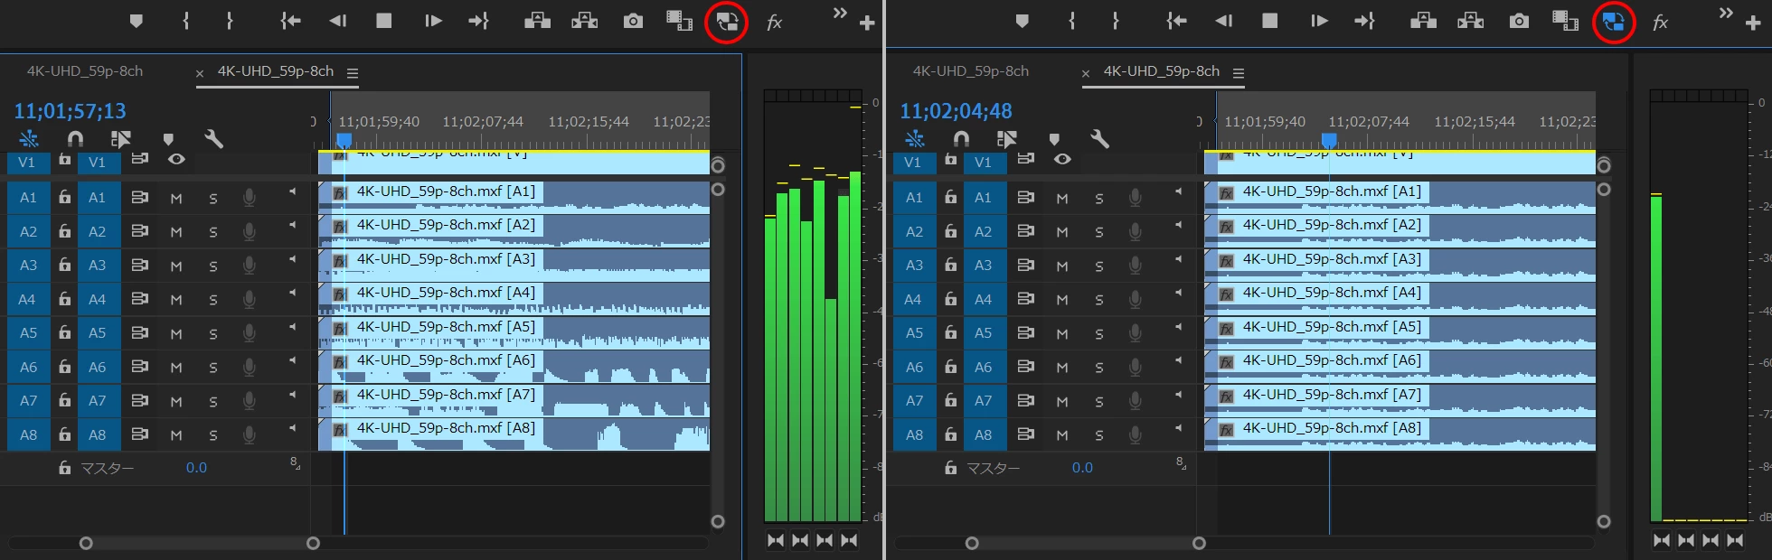
Task: Open the left timeline panel menu
Action: (353, 73)
